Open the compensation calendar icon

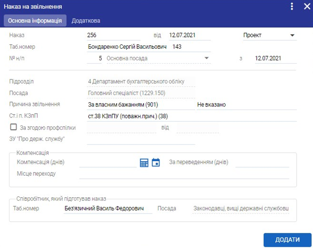pyautogui.click(x=156, y=162)
